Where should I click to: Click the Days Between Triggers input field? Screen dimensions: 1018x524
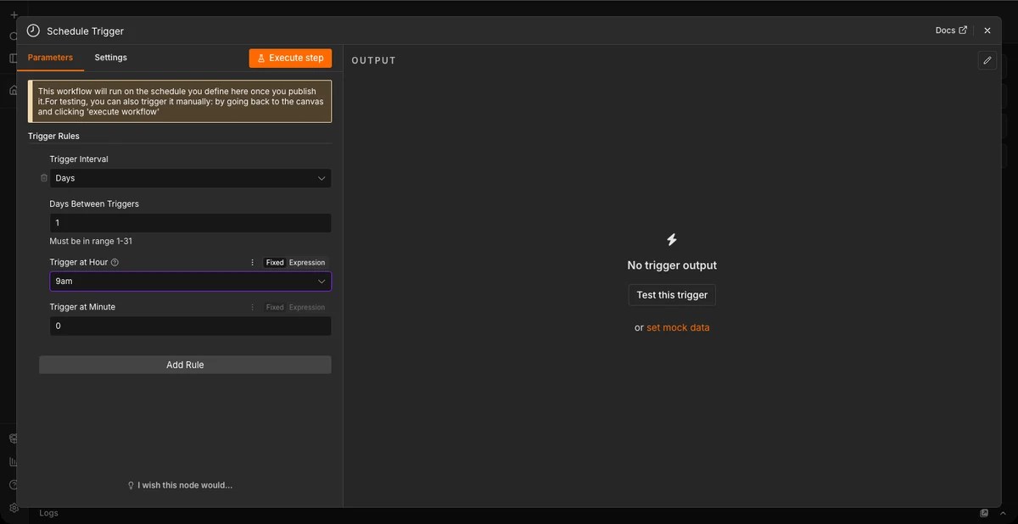click(x=190, y=223)
